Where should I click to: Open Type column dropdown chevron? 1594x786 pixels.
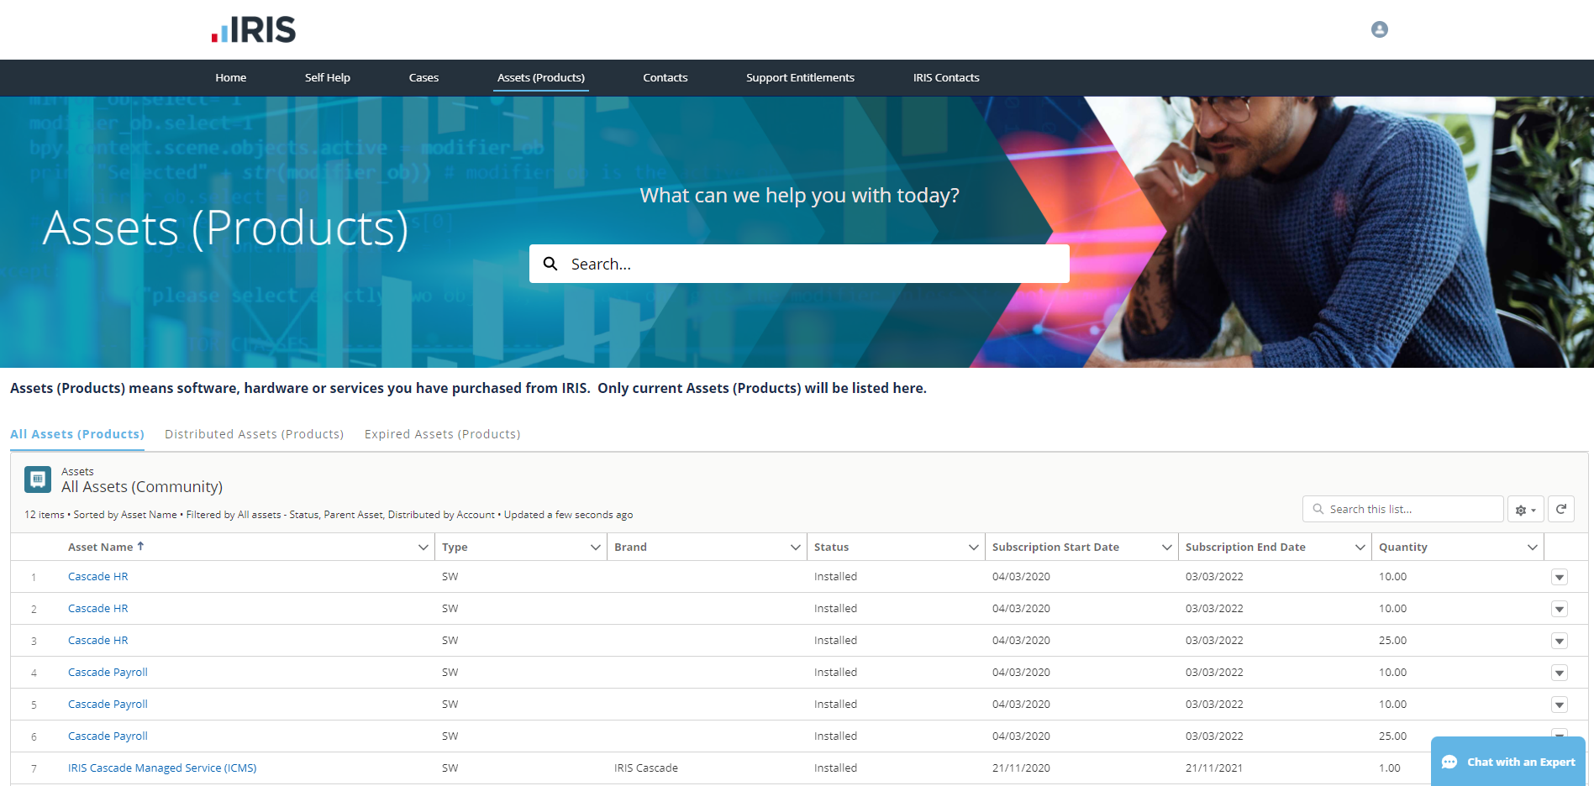[x=596, y=547]
